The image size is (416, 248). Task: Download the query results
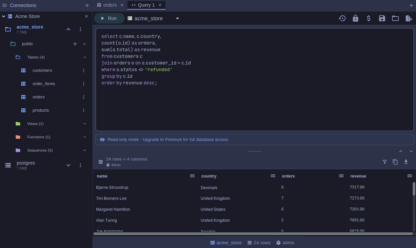coord(406,162)
